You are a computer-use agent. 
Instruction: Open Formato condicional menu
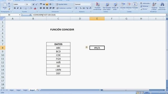coord(97,6)
